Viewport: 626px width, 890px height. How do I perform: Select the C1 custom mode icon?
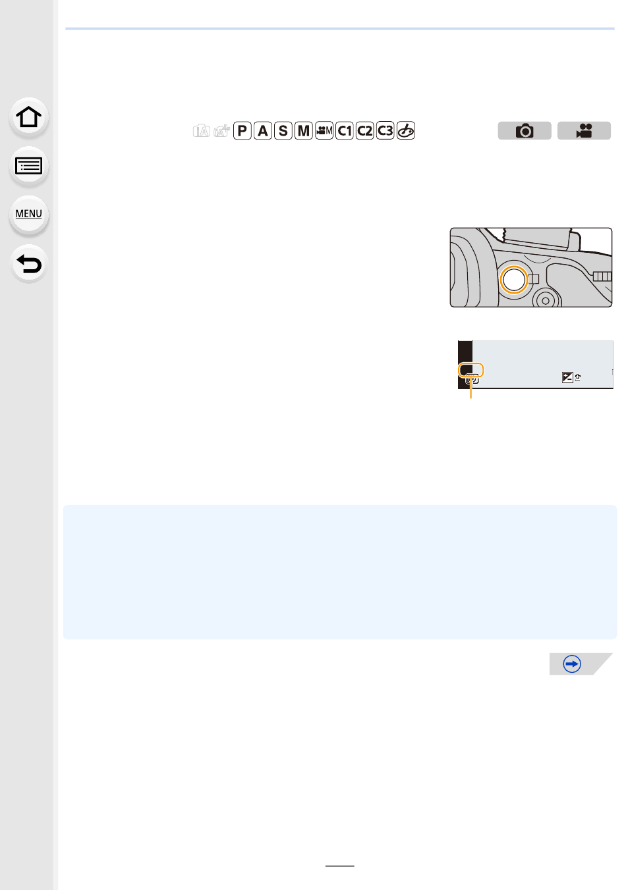pos(345,130)
